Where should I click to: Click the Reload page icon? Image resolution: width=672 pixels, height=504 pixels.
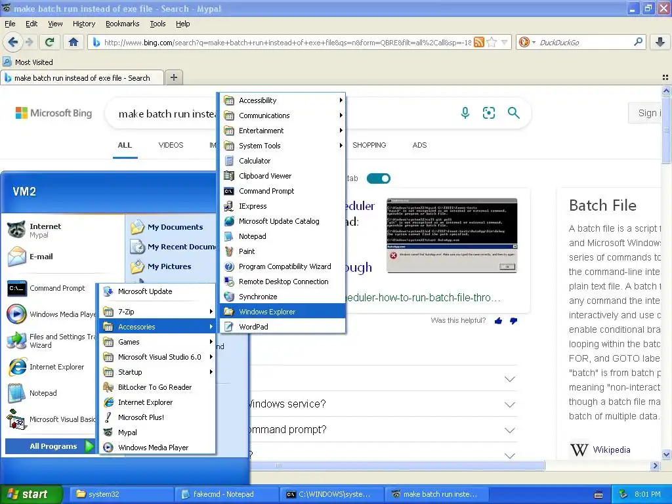50,42
